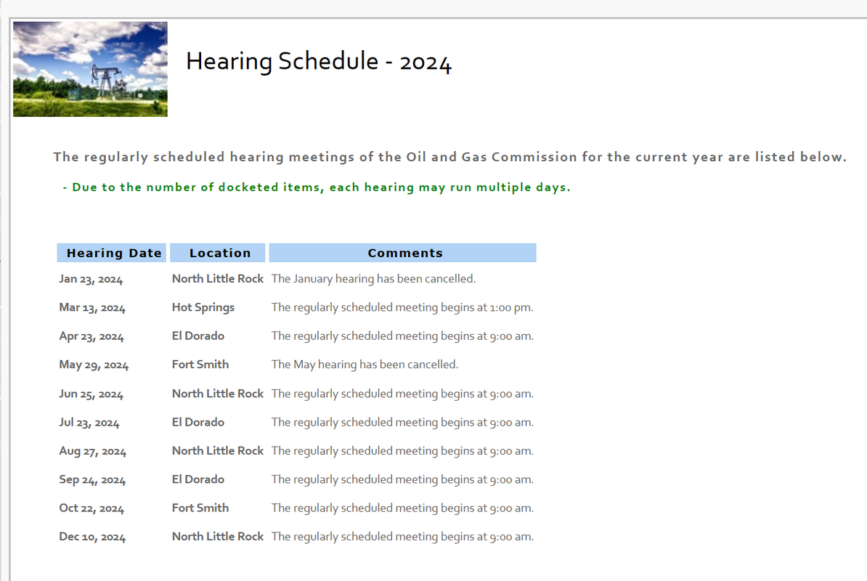This screenshot has width=867, height=581.
Task: Click the green multiple days notice text
Action: coord(317,187)
